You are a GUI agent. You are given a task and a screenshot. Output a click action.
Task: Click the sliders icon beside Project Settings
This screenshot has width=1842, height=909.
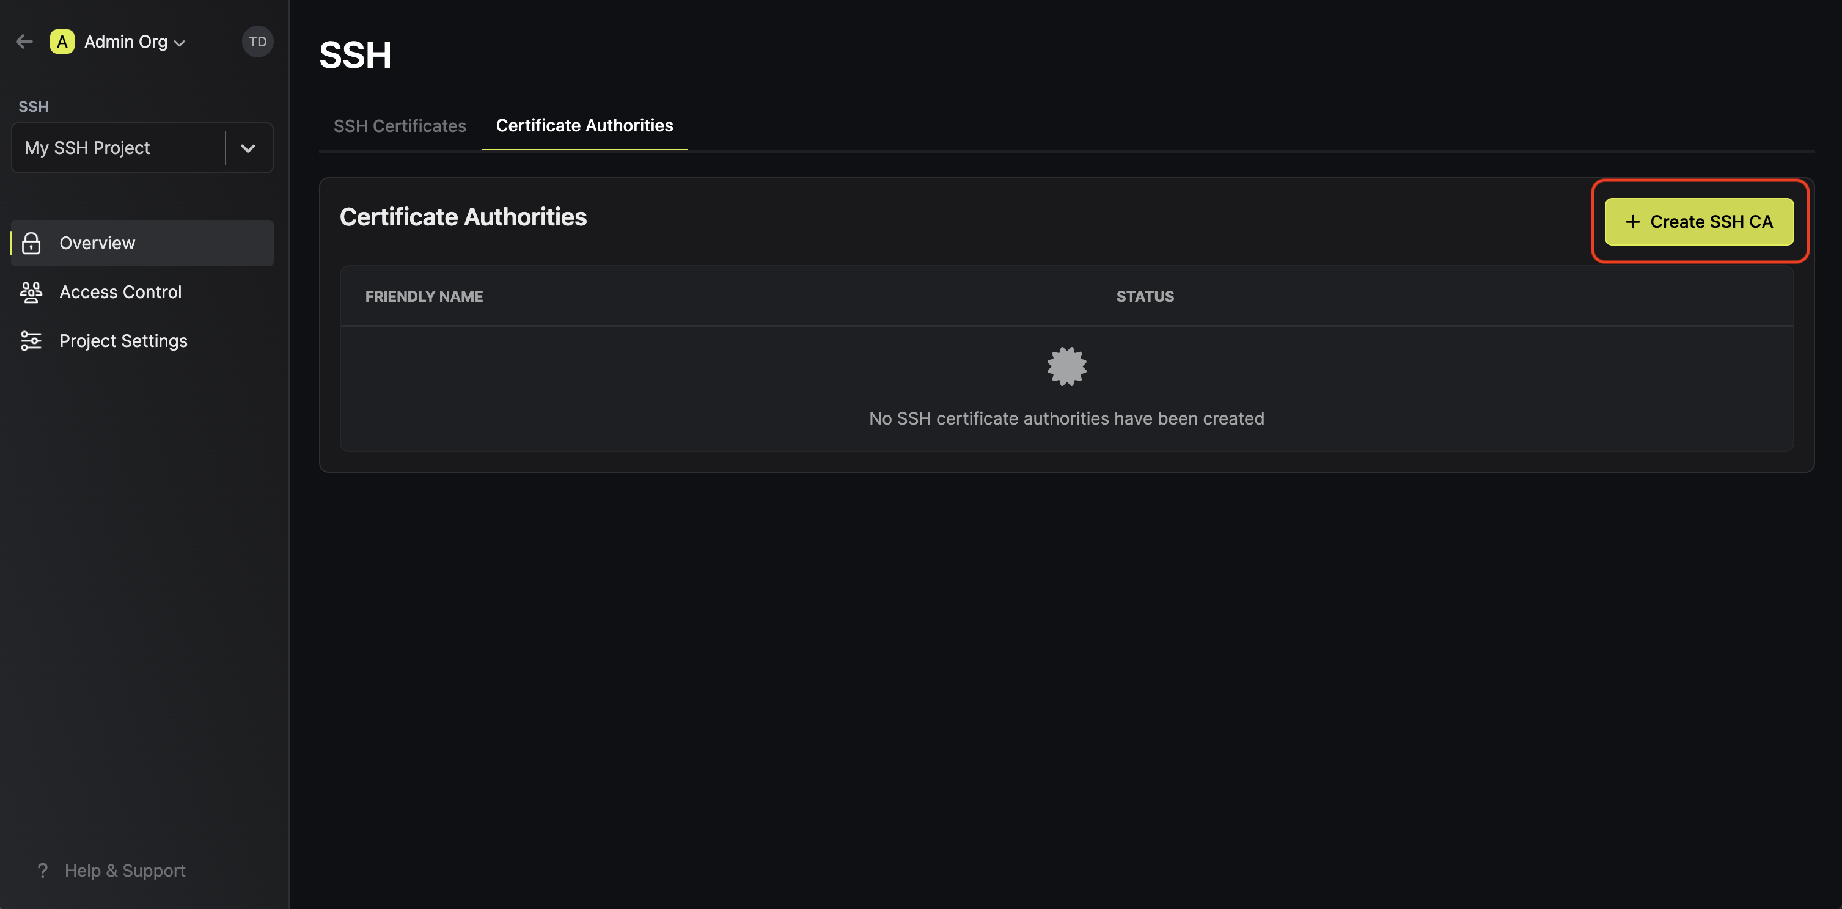tap(30, 341)
